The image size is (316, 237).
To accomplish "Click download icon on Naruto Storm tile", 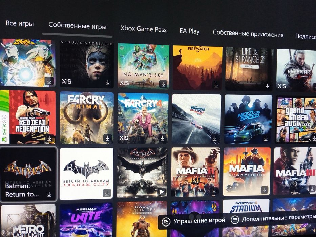I will click(x=49, y=81).
